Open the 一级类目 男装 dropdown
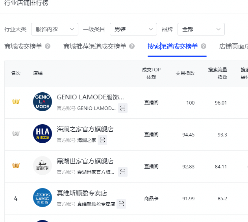 click(x=133, y=29)
